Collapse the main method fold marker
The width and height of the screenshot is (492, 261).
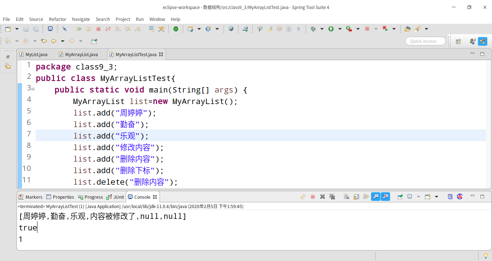33,89
